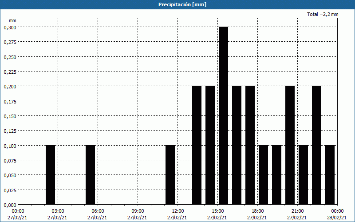Select the "Total =2,2 mm" label
355x222 pixels.
pyautogui.click(x=323, y=14)
